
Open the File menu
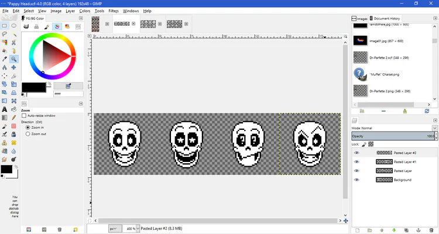click(x=5, y=11)
